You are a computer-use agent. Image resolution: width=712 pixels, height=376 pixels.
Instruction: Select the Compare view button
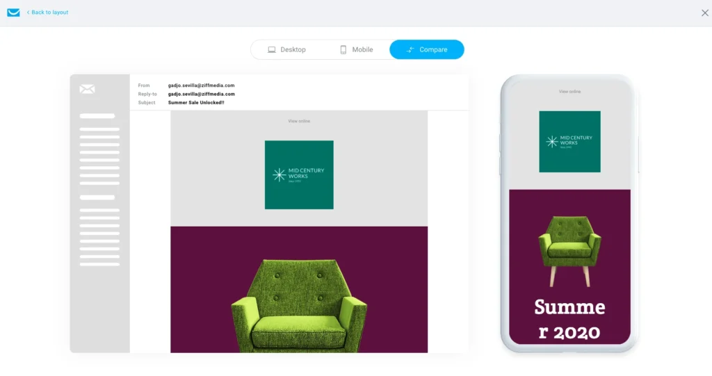427,49
